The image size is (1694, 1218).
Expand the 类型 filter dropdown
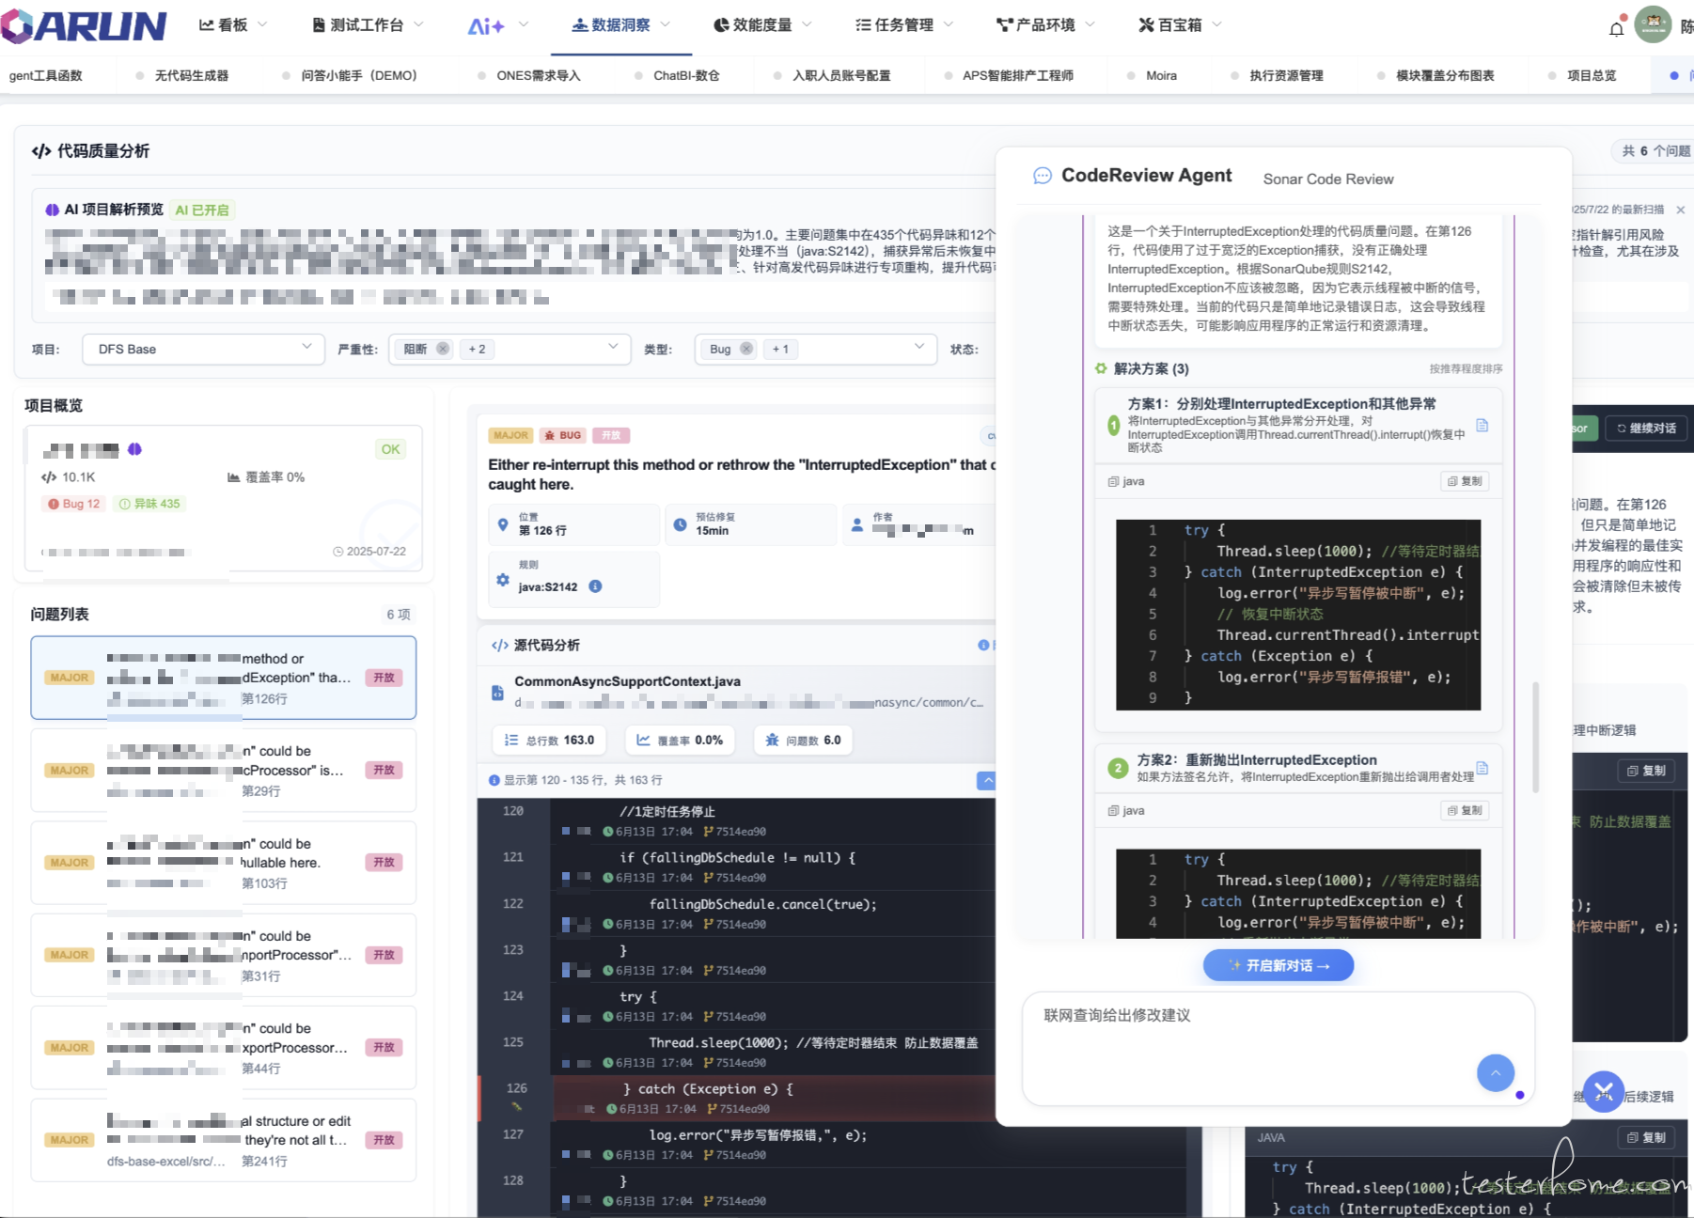coord(918,348)
